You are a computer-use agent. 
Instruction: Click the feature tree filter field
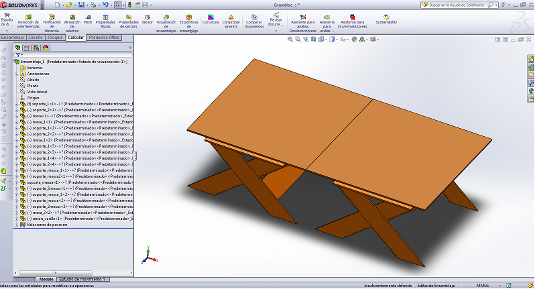[72, 55]
